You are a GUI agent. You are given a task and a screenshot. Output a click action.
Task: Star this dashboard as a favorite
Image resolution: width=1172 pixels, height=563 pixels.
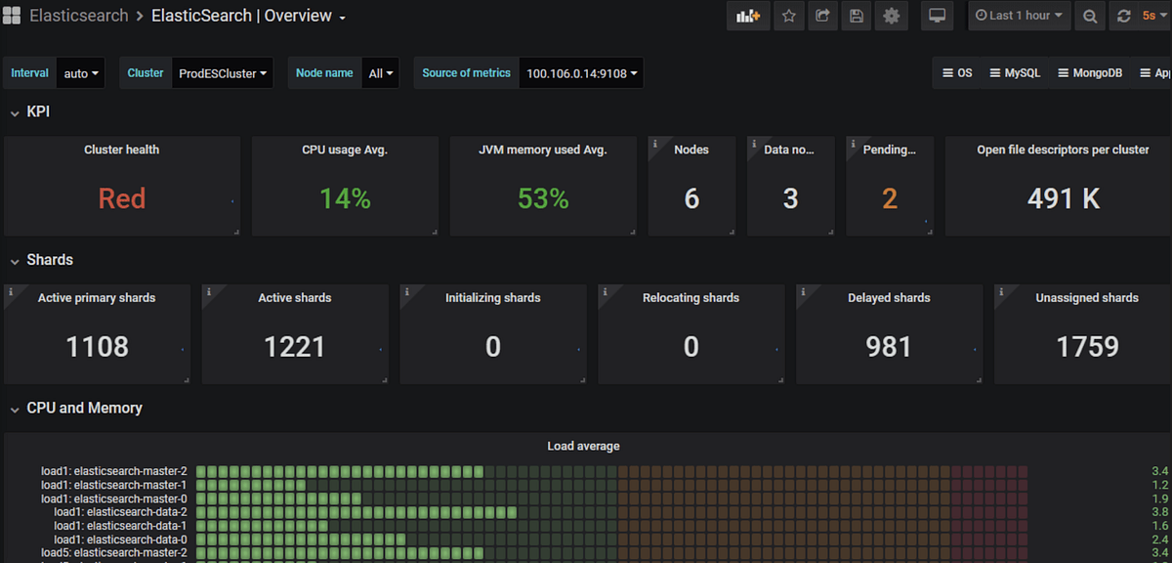tap(789, 16)
